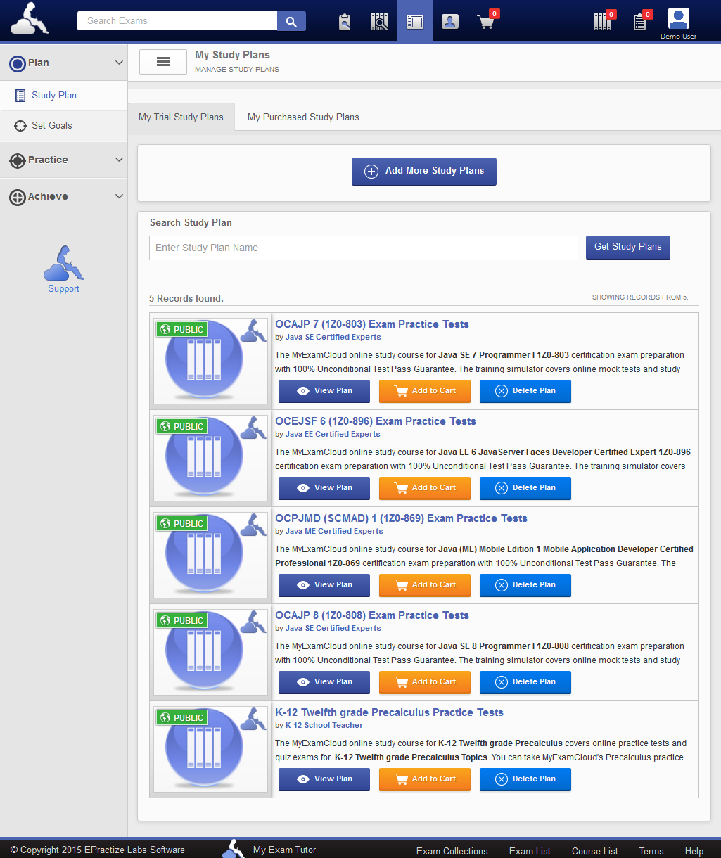The image size is (721, 858).
Task: Click the books search icon in header
Action: (x=380, y=22)
